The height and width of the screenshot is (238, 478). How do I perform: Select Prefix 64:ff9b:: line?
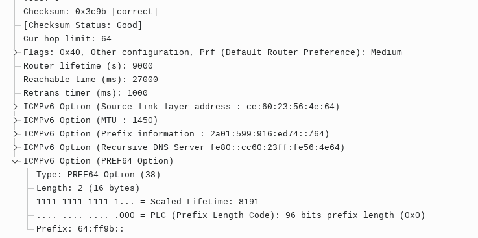pyautogui.click(x=80, y=229)
